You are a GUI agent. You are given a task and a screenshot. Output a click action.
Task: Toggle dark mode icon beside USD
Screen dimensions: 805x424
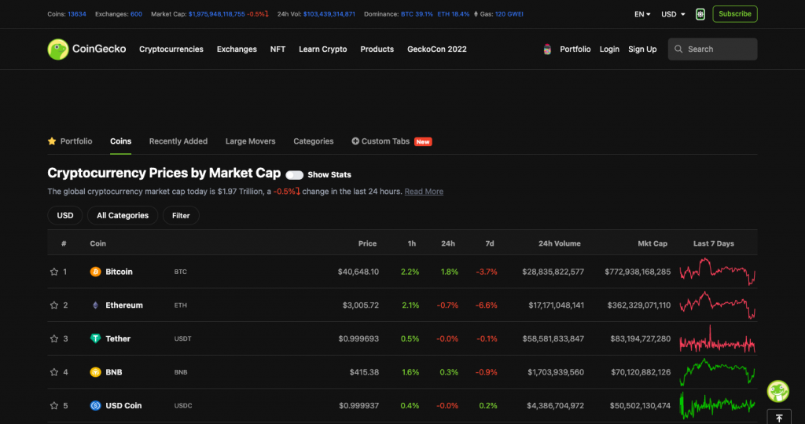(x=700, y=14)
